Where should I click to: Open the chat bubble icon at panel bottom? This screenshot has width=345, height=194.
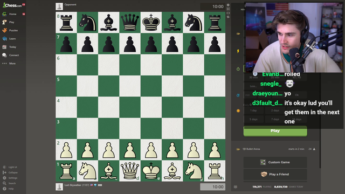pyautogui.click(x=236, y=187)
